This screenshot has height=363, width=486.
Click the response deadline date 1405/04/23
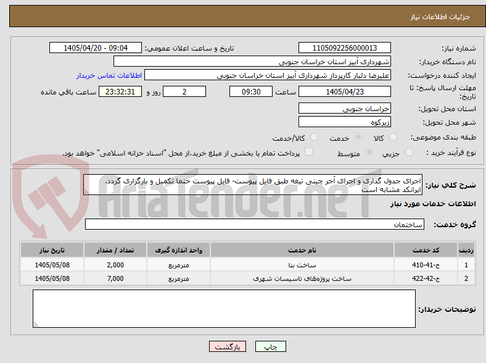point(345,91)
